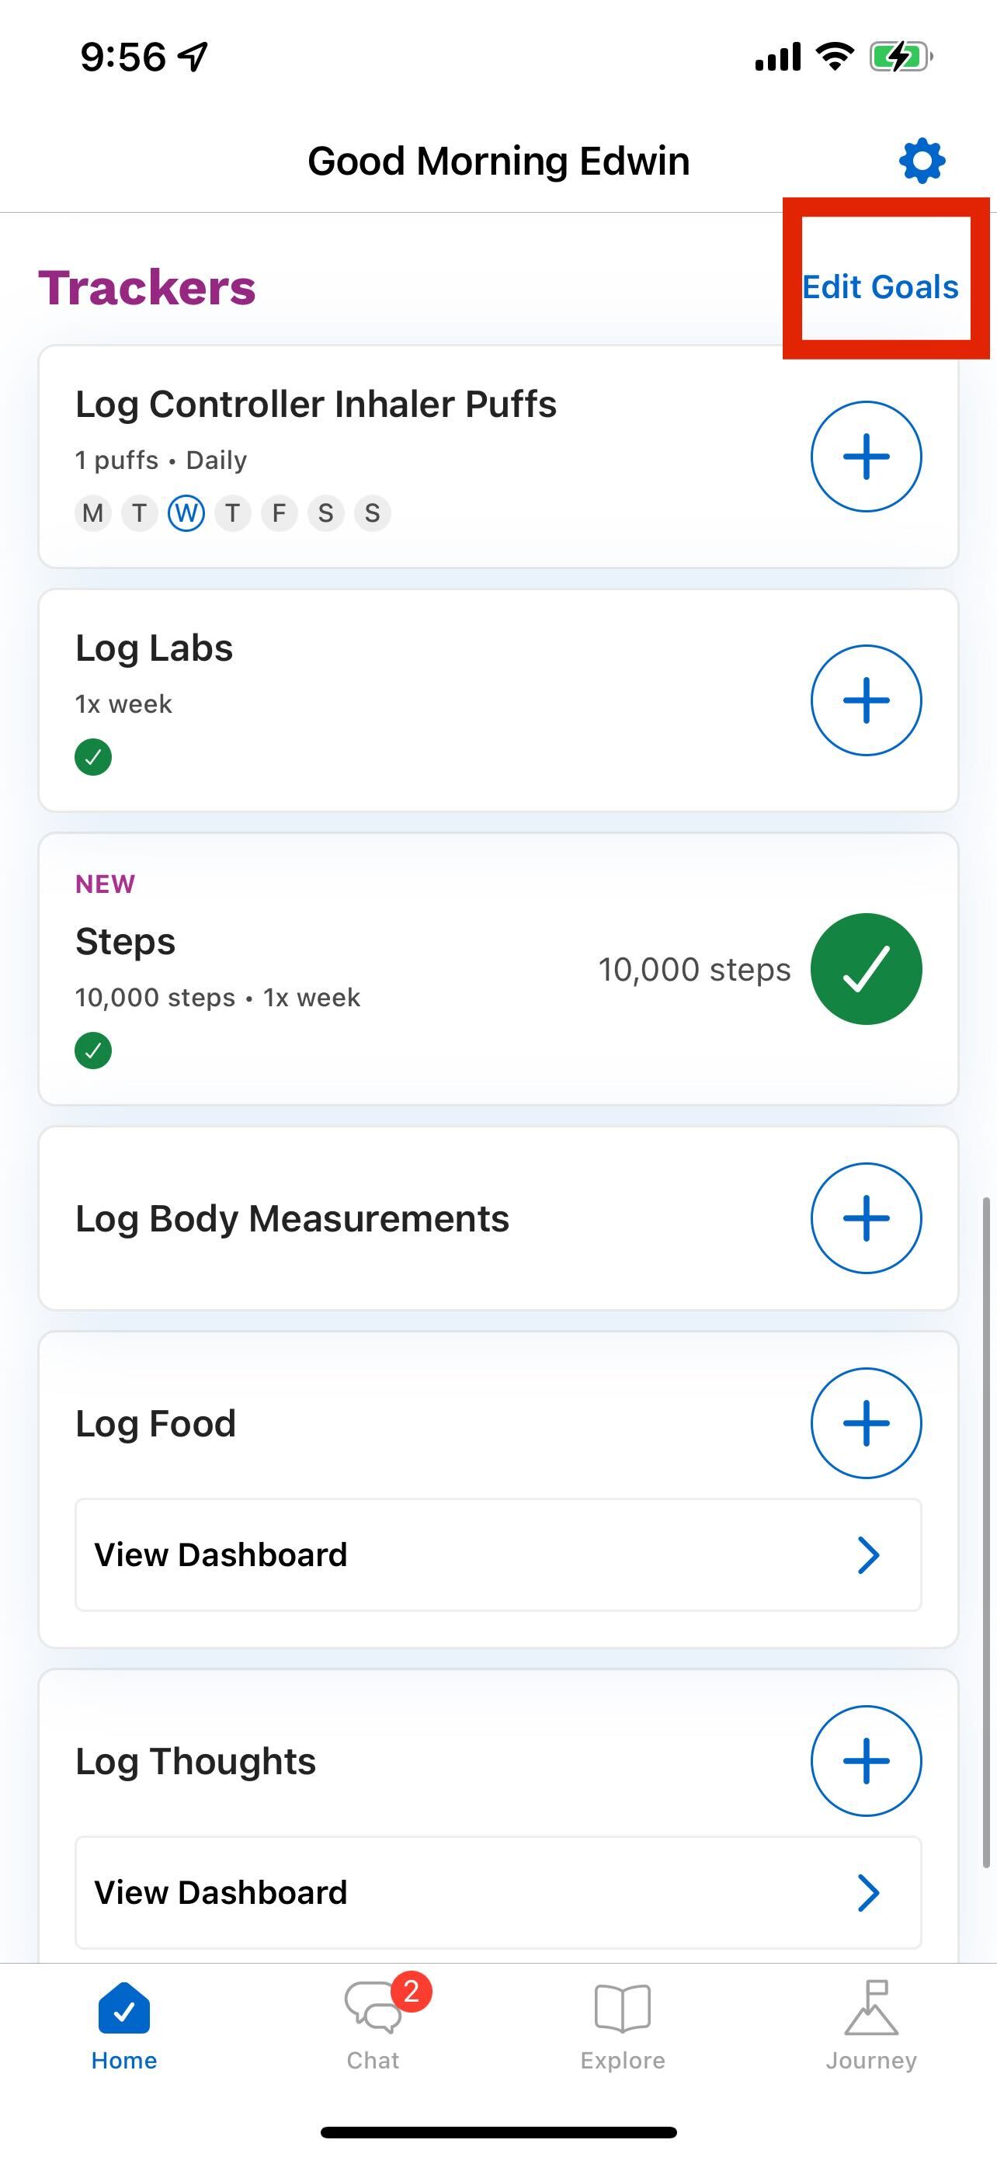The image size is (997, 2157).
Task: Open View Dashboard chevron under Log Thoughts
Action: 868,1892
